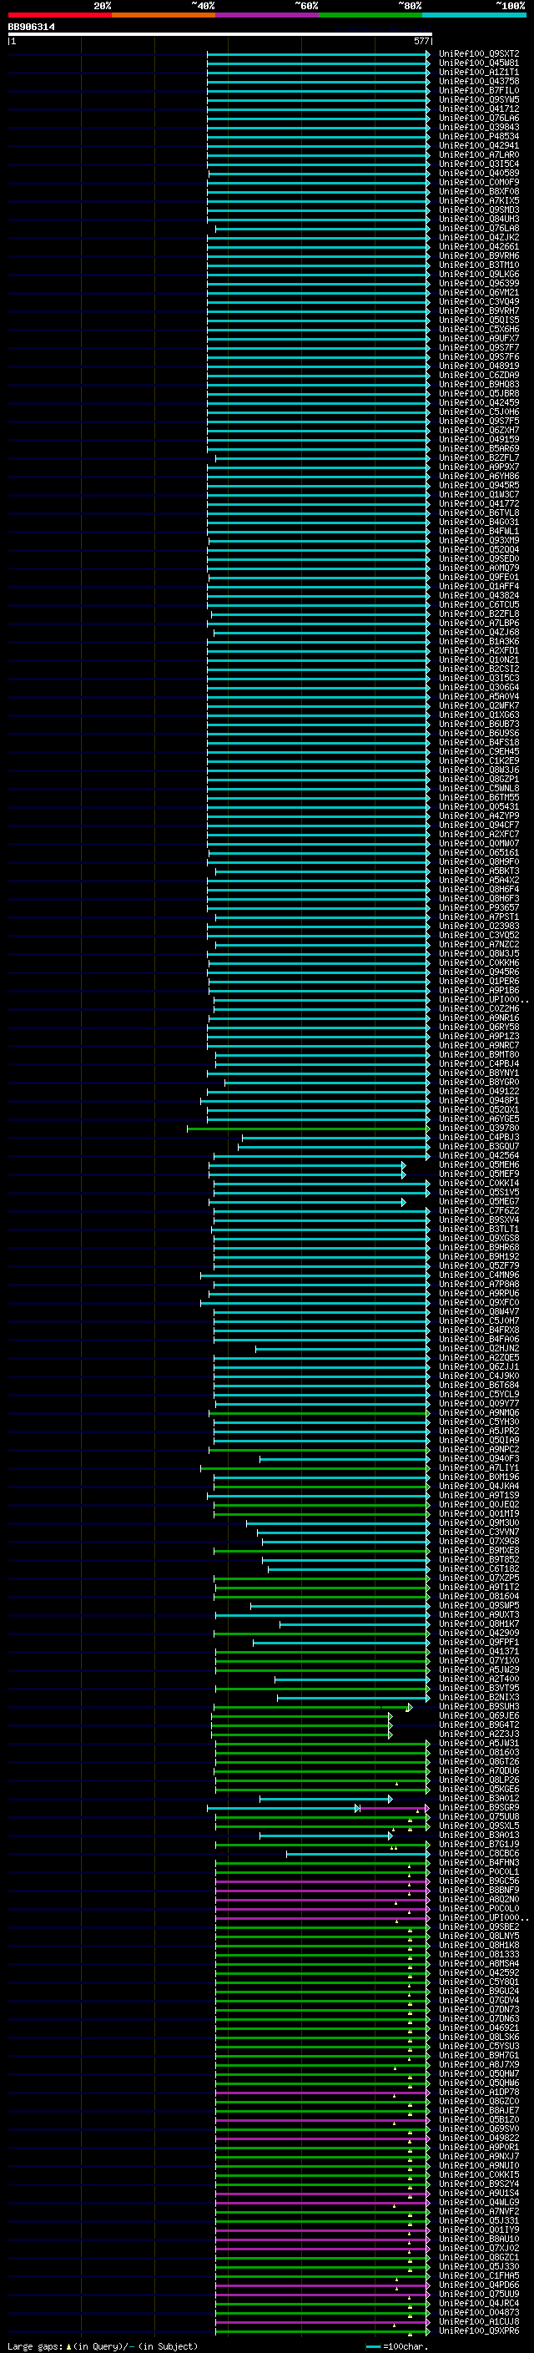Image resolution: width=534 pixels, height=2353 pixels.
Task: Click the UniRef100_B7FIL0 entry
Action: [x=479, y=90]
